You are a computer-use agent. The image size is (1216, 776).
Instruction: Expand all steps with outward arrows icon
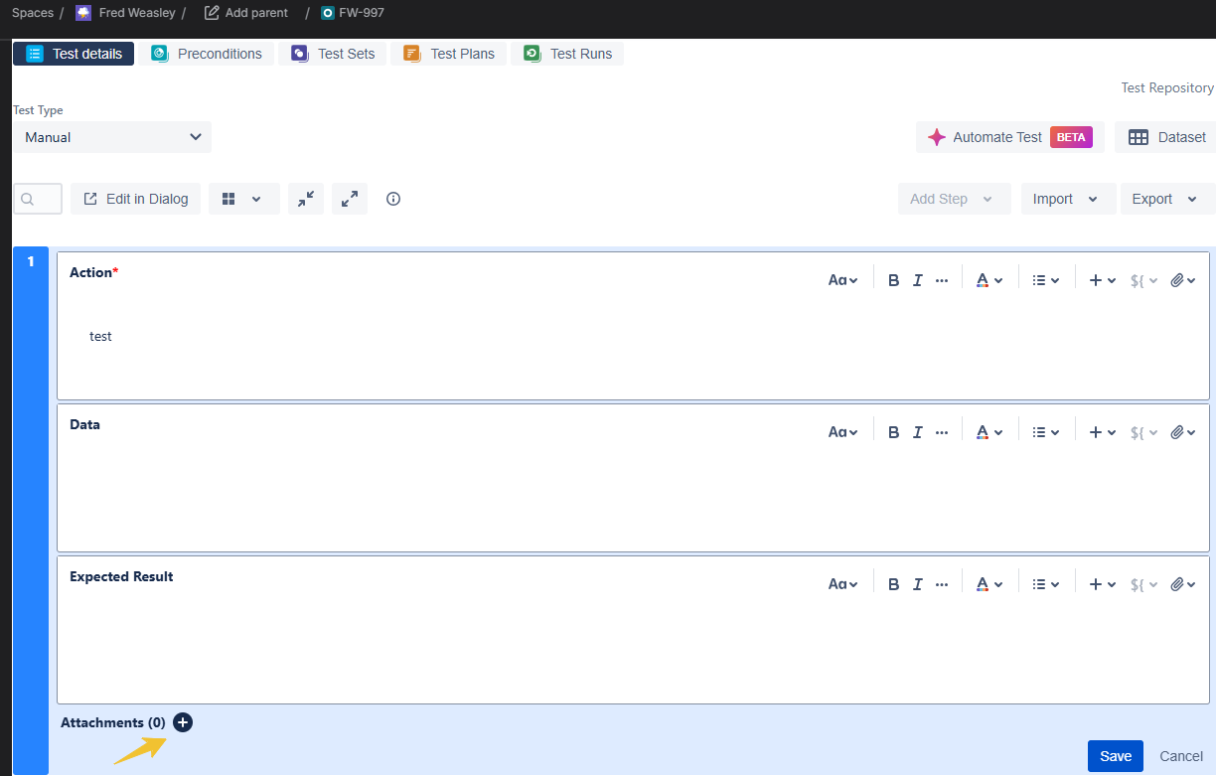[x=350, y=199]
